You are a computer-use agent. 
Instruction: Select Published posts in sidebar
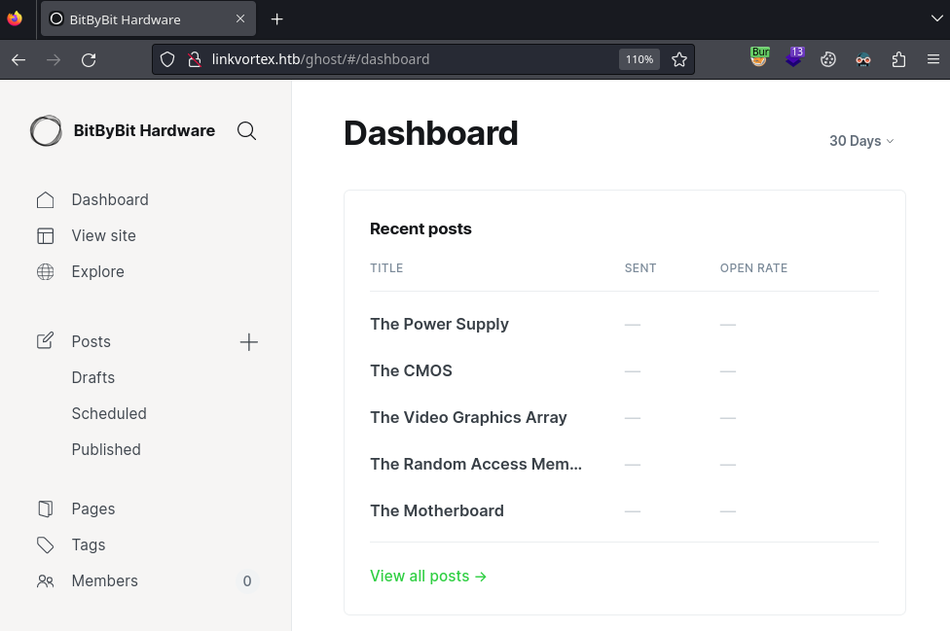tap(106, 450)
